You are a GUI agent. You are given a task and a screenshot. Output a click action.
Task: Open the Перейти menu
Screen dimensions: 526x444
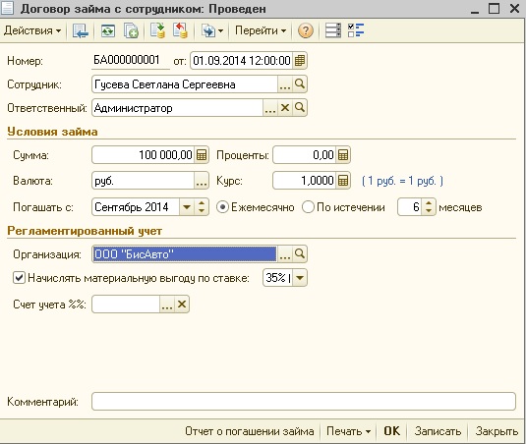261,30
